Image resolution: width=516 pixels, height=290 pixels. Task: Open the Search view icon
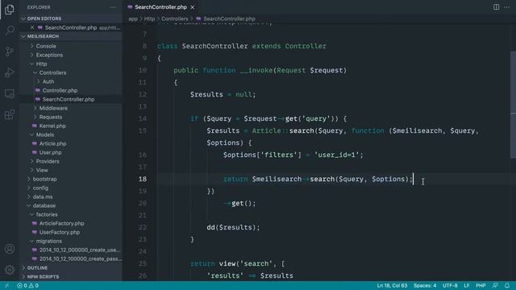coord(10,31)
